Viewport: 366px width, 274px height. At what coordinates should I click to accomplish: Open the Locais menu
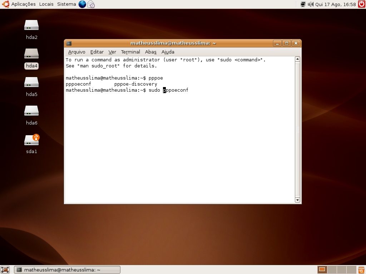[46, 4]
